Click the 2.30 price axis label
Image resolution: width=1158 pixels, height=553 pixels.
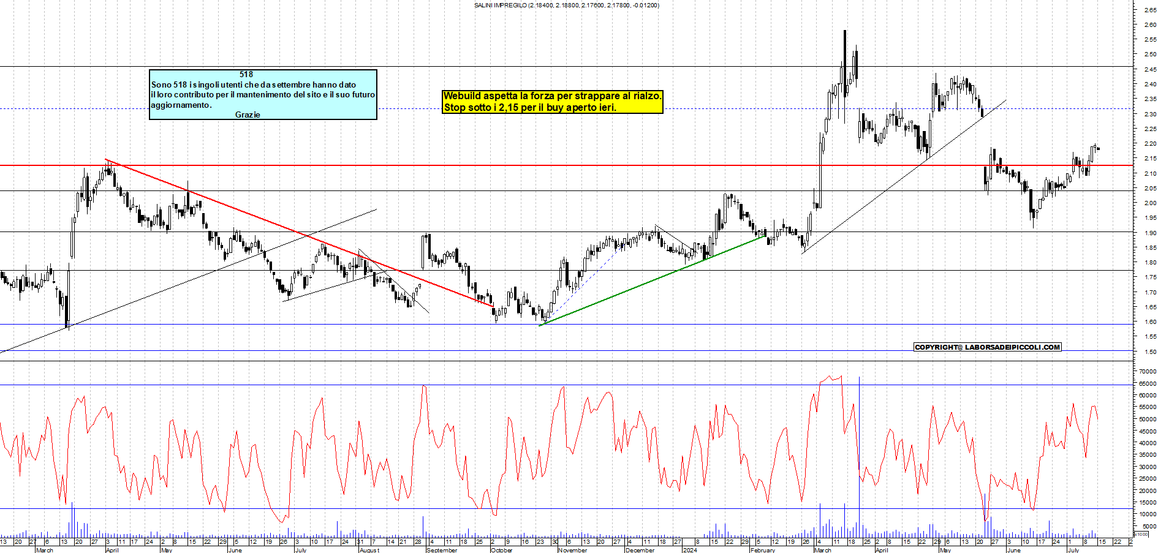coord(1150,114)
